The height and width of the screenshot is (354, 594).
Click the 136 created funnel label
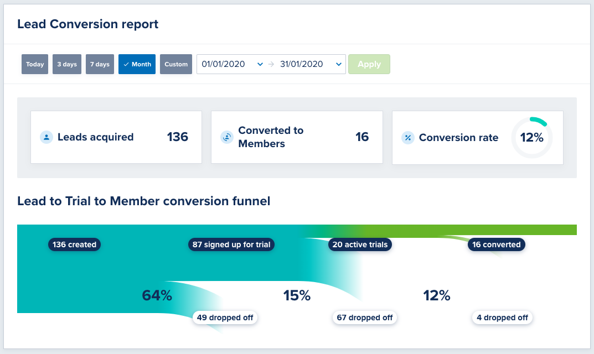point(74,244)
